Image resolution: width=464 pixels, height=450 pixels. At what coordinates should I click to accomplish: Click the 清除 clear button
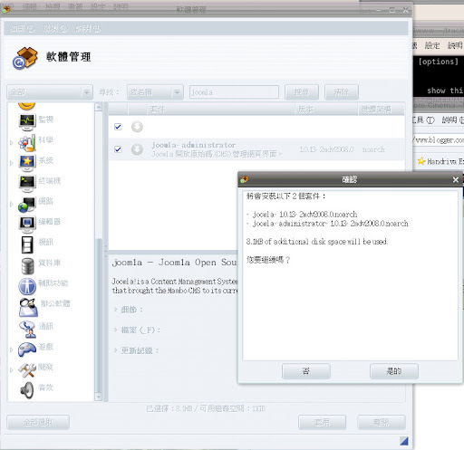[342, 92]
